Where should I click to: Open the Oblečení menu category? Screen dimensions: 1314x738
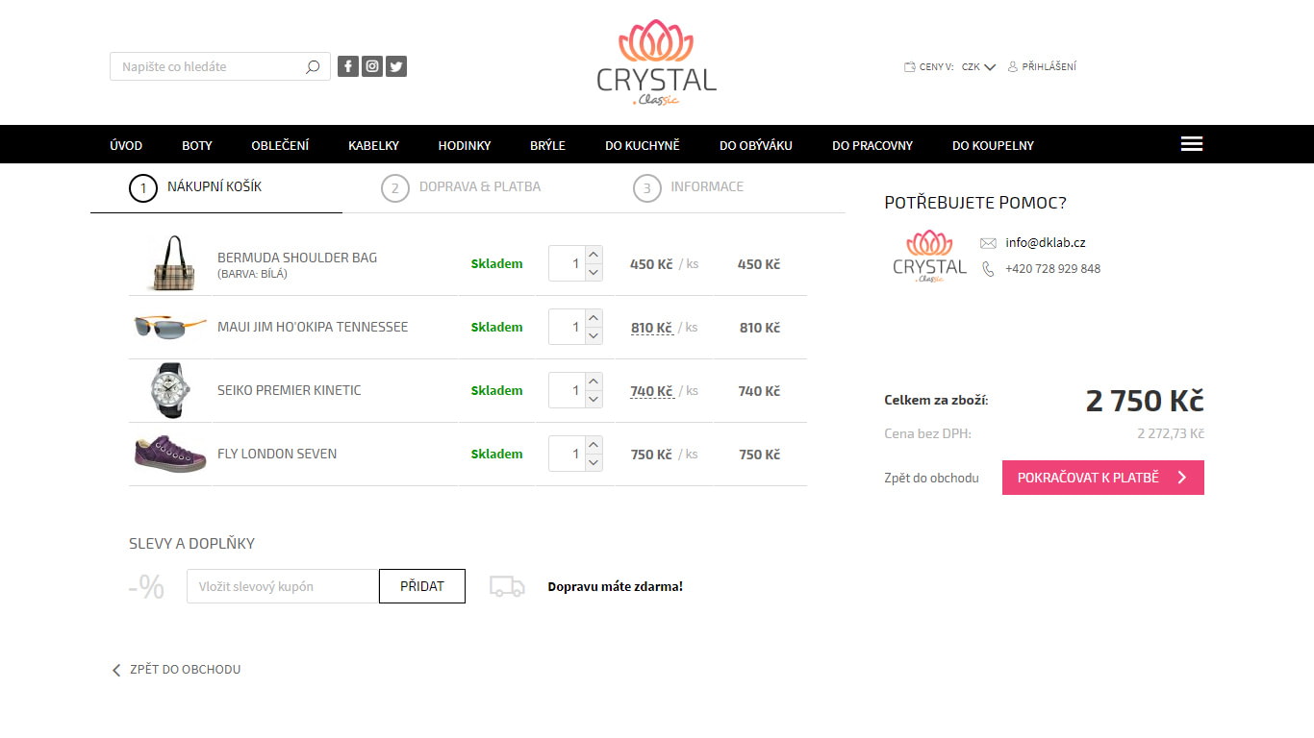tap(280, 145)
